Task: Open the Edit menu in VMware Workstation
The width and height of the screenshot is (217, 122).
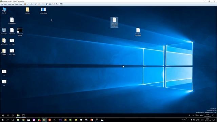Action: click(x=5, y=4)
